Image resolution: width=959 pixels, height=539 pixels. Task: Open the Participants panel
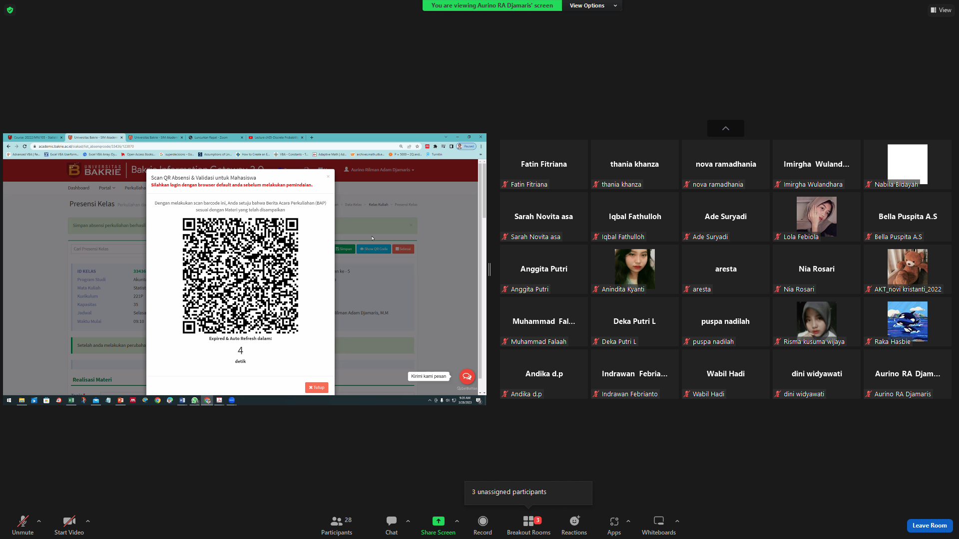(337, 526)
